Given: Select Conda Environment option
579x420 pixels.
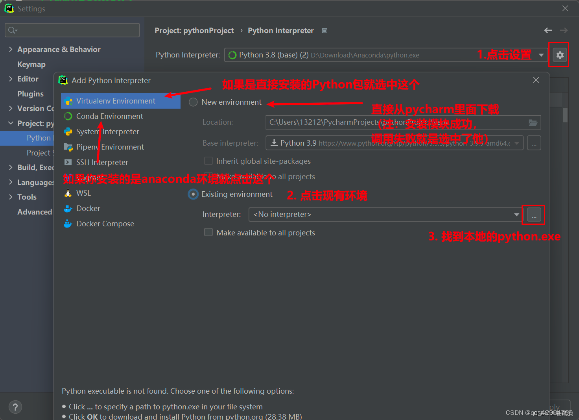Looking at the screenshot, I should pos(121,116).
